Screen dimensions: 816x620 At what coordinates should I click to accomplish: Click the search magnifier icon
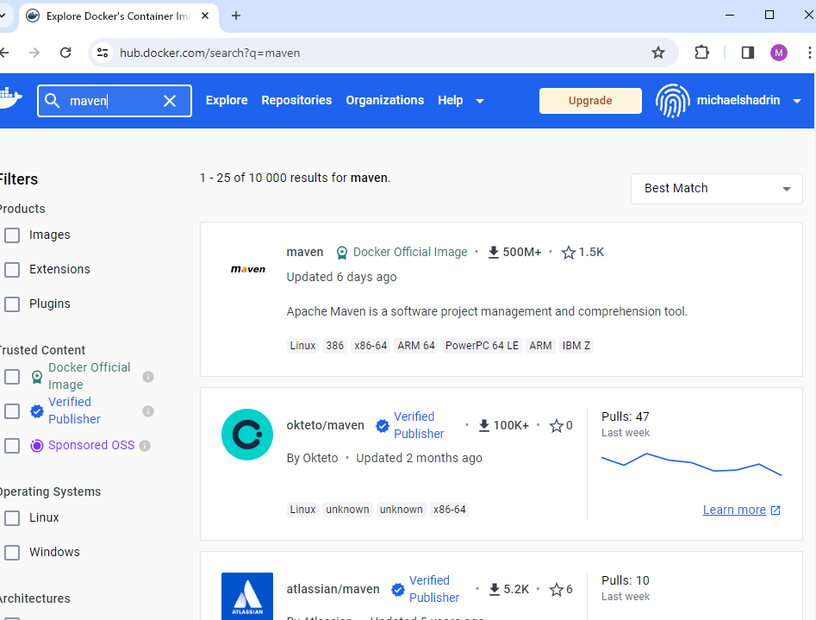coord(52,101)
